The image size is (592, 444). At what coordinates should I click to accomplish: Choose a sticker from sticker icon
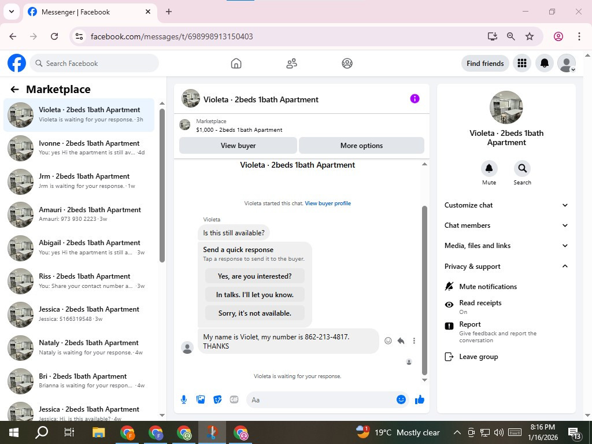click(x=217, y=399)
